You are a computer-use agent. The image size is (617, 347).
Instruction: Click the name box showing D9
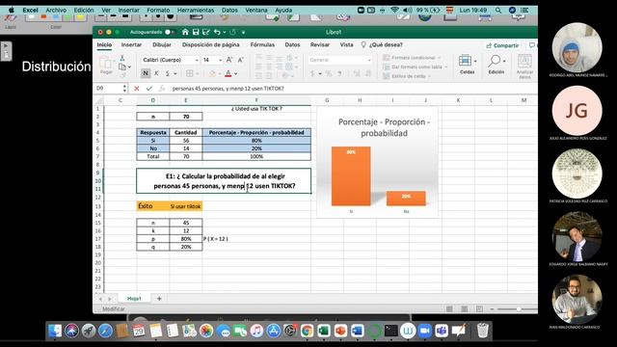pos(109,89)
